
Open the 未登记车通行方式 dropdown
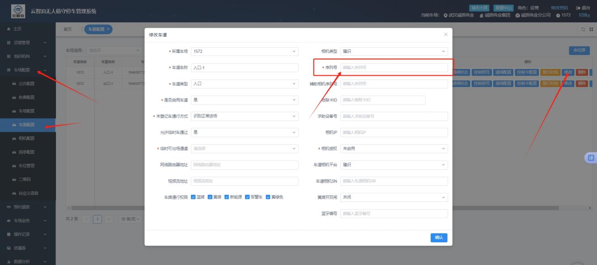click(x=245, y=116)
